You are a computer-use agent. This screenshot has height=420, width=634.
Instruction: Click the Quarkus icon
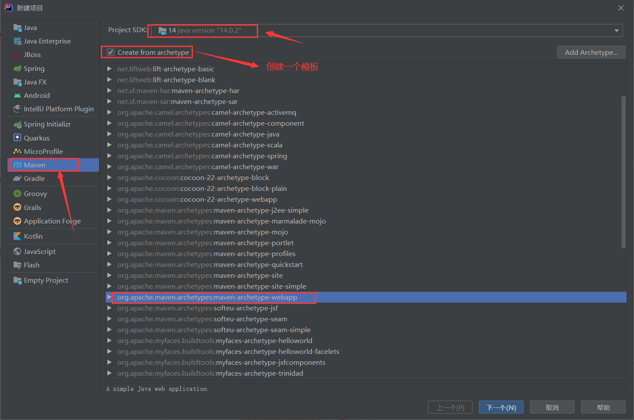[x=17, y=138]
